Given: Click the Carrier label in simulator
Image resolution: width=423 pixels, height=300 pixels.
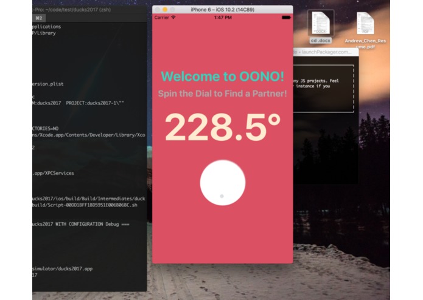Looking at the screenshot, I should pyautogui.click(x=162, y=18).
